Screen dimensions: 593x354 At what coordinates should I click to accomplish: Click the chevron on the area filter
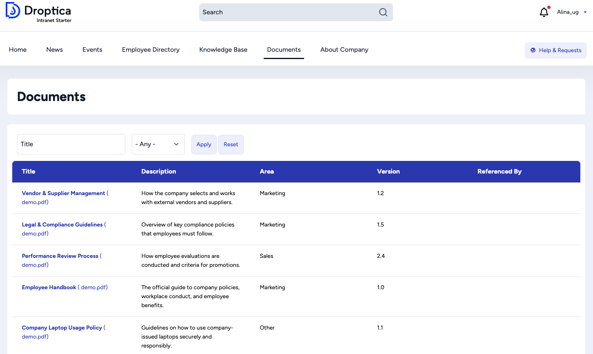[176, 144]
